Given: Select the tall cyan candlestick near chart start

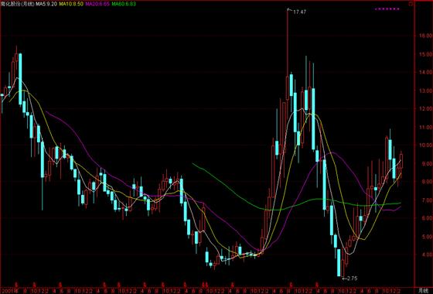Looking at the screenshot, I should (x=20, y=79).
